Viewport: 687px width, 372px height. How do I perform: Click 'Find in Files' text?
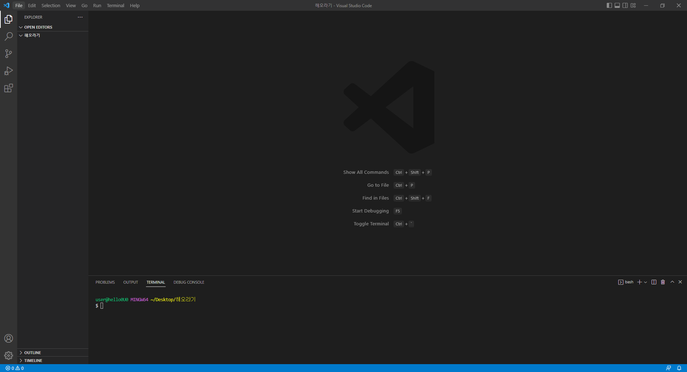[x=375, y=198]
